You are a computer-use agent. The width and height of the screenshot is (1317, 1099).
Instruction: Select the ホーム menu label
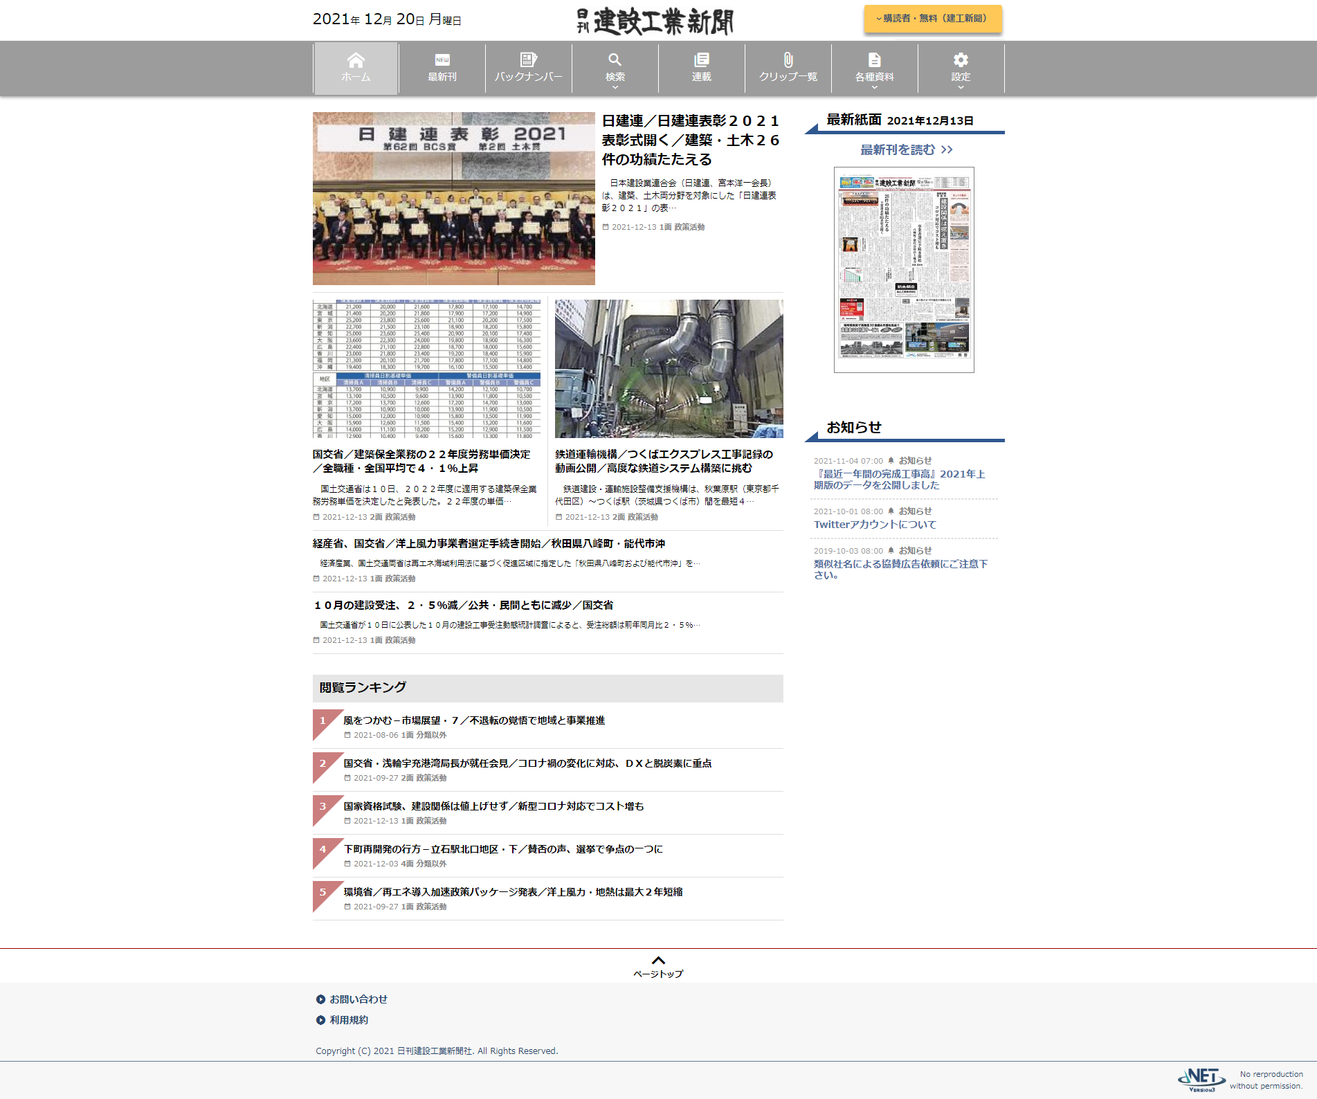356,77
